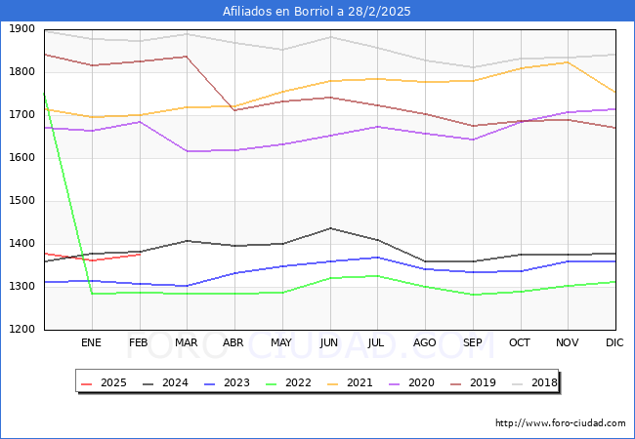
Task: Click the brown 2019 legend swatch
Action: (x=456, y=383)
